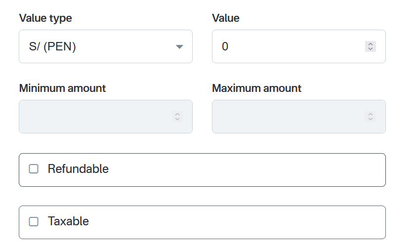This screenshot has width=415, height=250.
Task: Click the Maximum amount field label
Action: (x=256, y=88)
